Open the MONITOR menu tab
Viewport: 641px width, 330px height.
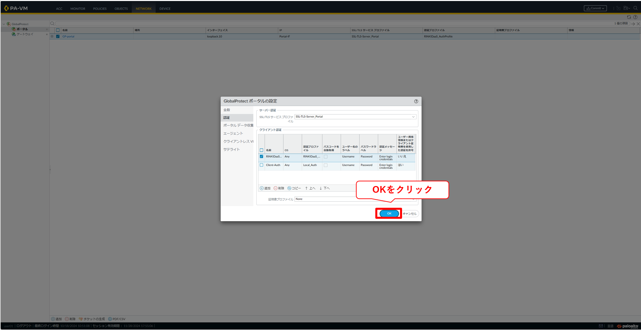point(78,9)
